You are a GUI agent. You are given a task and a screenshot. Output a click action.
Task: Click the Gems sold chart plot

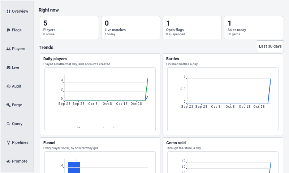223,162
